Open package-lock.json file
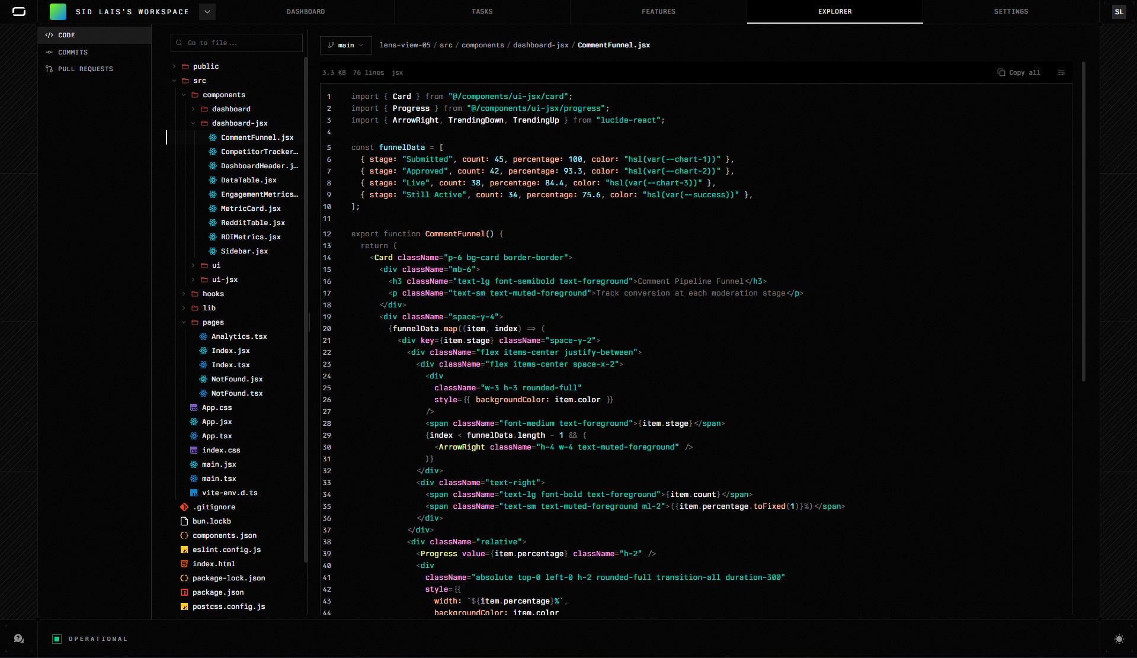The height and width of the screenshot is (658, 1137). point(229,578)
